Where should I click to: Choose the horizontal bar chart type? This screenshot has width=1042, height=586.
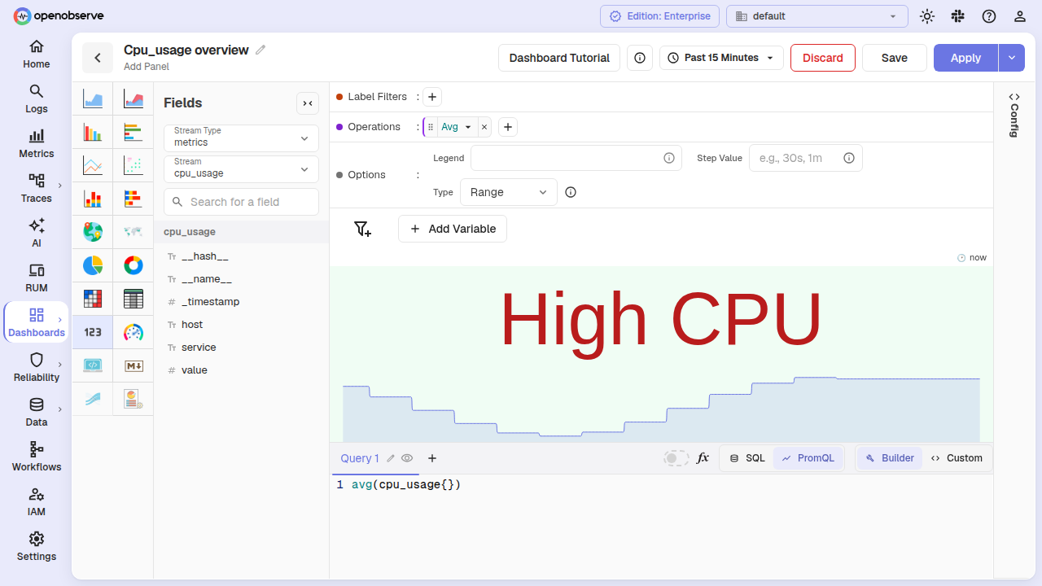click(134, 132)
